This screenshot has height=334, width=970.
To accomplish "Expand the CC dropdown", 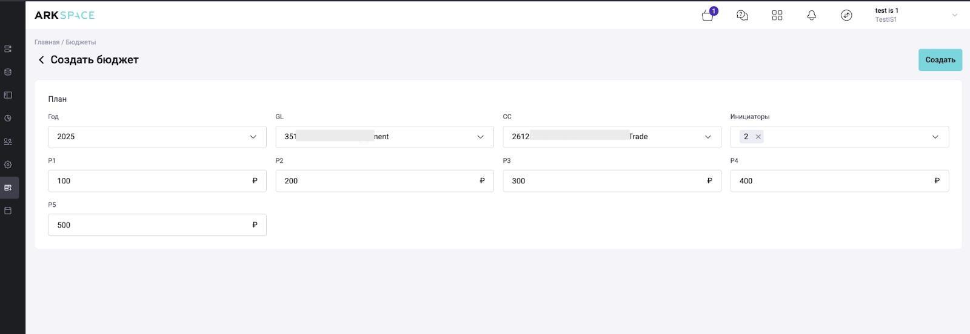I will 612,137.
